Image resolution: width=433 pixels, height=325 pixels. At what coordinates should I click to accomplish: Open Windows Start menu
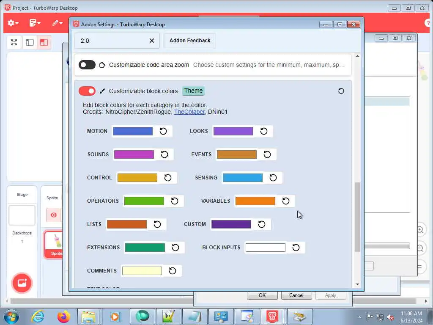pyautogui.click(x=11, y=317)
